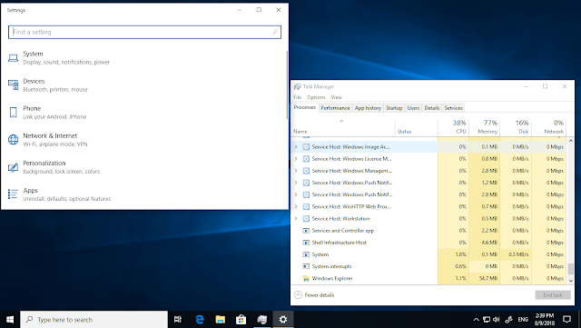Sort processes by Disk column
This screenshot has width=581, height=328.
pos(516,127)
